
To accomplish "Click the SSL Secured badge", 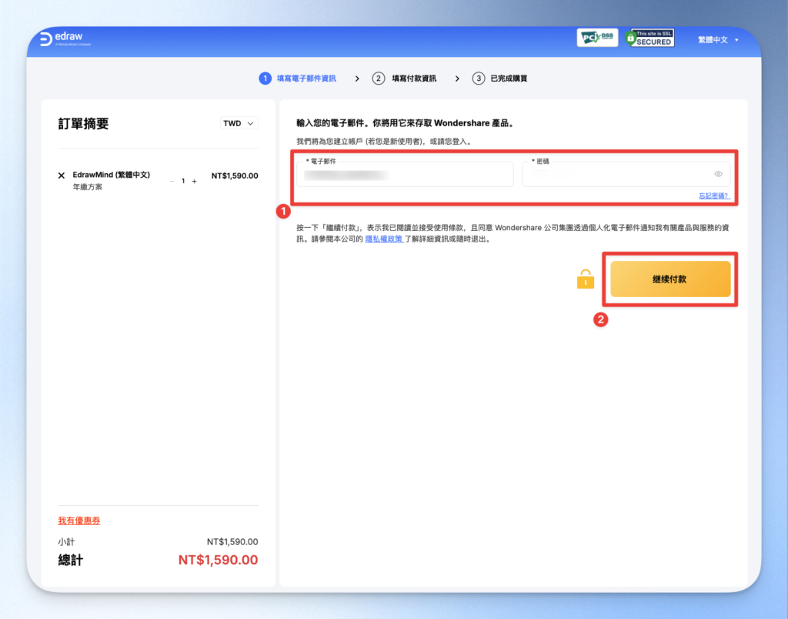I will point(649,38).
